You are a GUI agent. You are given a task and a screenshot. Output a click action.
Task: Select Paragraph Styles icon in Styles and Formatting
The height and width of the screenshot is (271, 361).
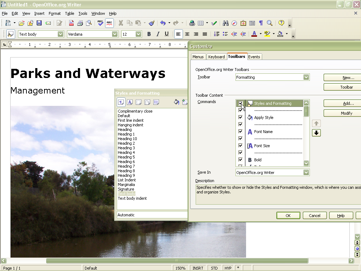coord(121,102)
